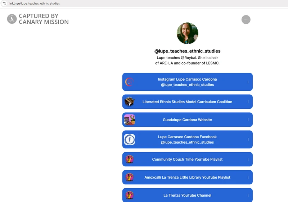This screenshot has height=202, width=288.
Task: Click the Facebook logo icon
Action: [130, 140]
